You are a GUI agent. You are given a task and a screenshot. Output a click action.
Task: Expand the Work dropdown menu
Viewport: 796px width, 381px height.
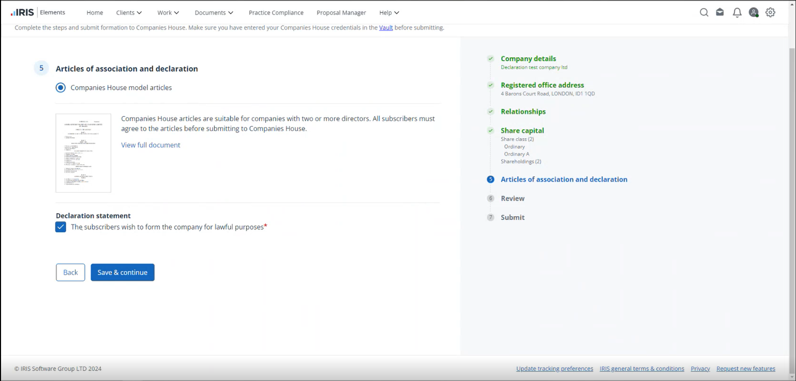point(168,12)
